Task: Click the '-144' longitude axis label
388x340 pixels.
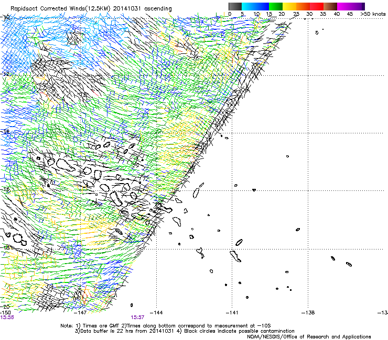Action: coord(156,313)
